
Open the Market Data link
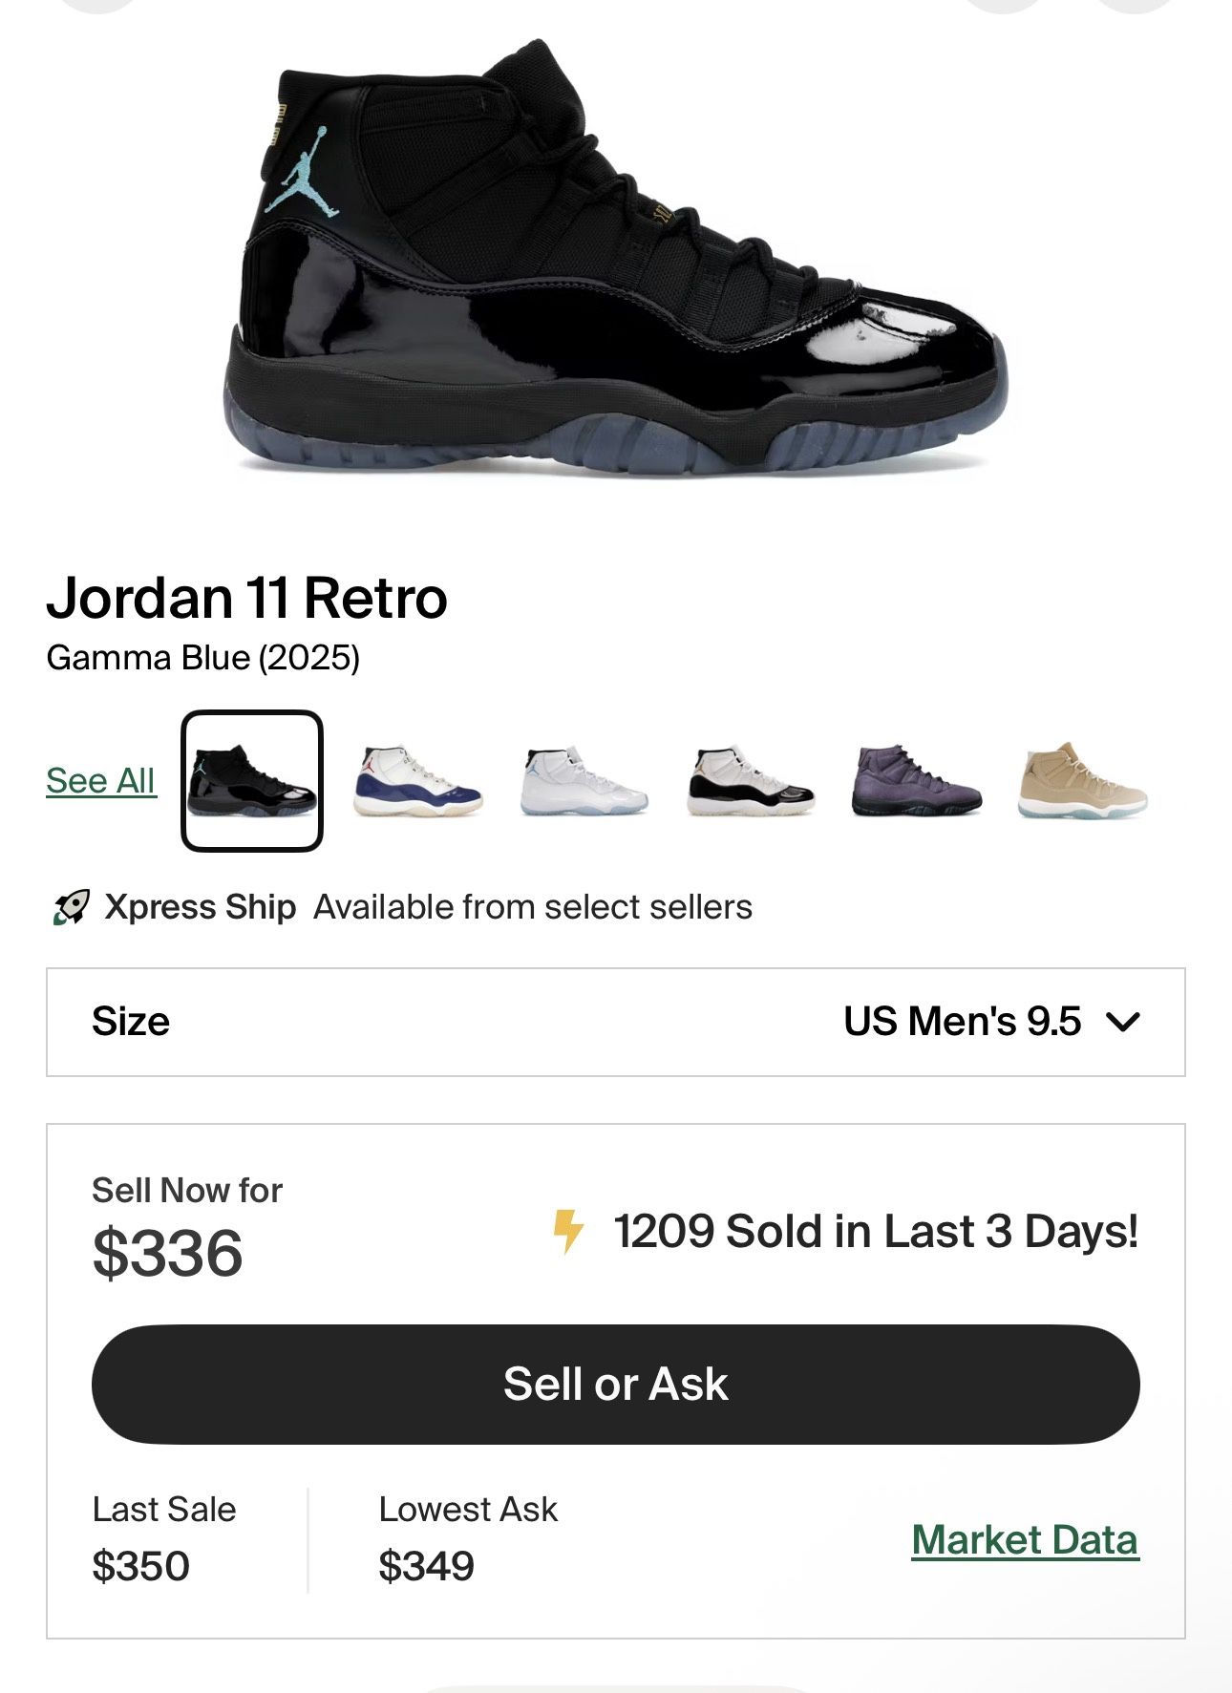tap(1025, 1539)
